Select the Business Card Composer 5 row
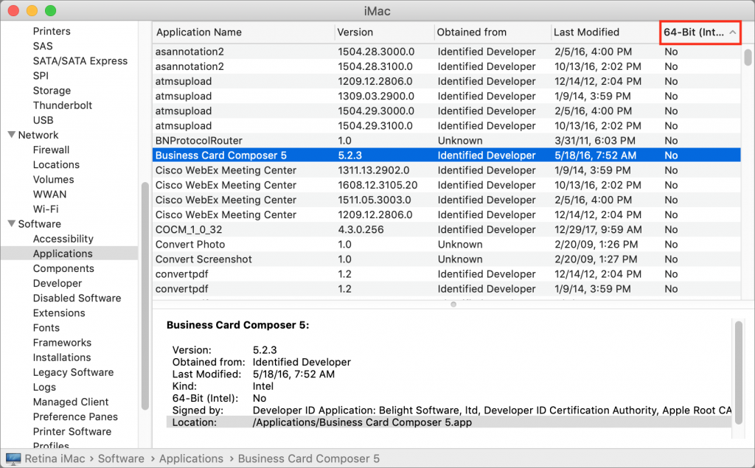755x468 pixels. click(446, 156)
